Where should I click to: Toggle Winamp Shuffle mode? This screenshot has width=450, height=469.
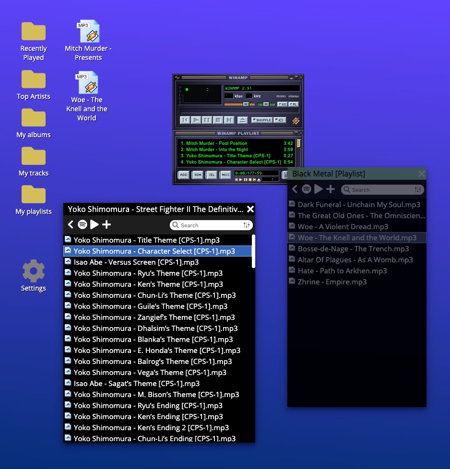(x=262, y=120)
